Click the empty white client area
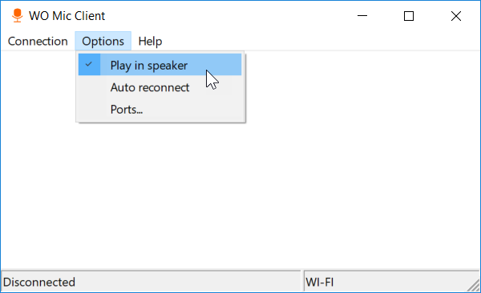Image resolution: width=481 pixels, height=293 pixels. pos(338,169)
